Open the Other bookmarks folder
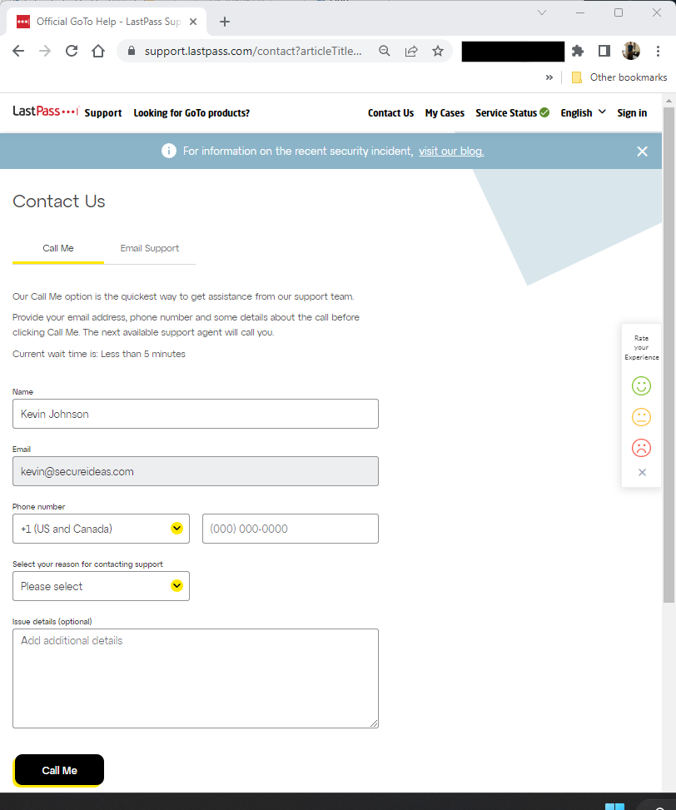The height and width of the screenshot is (810, 676). tap(619, 77)
